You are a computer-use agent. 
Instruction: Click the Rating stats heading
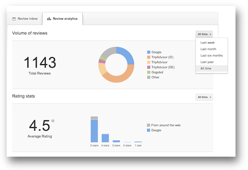pos(24,96)
